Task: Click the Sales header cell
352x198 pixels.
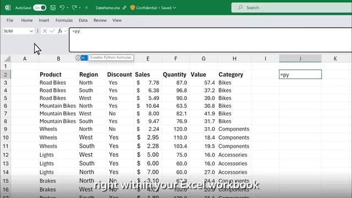Action: click(x=148, y=75)
